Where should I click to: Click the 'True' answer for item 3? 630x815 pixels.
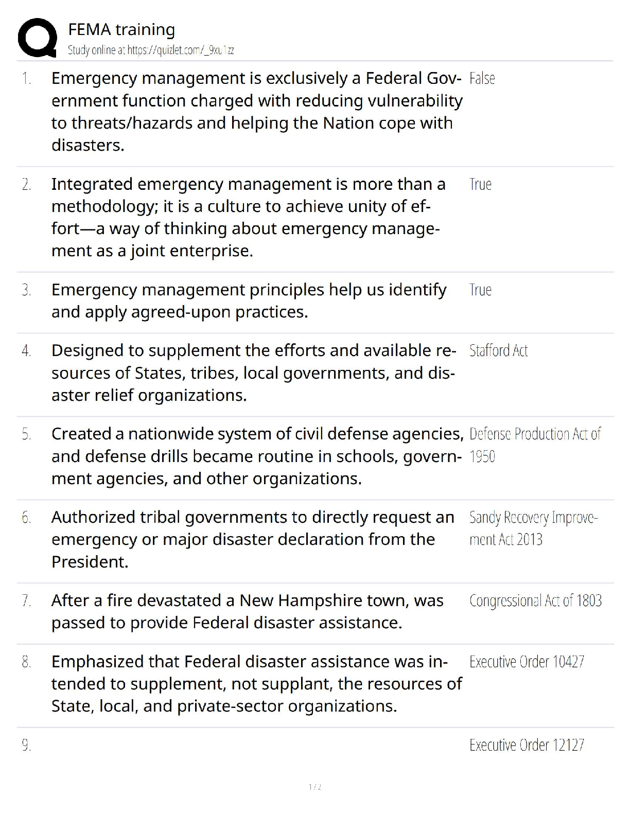coord(480,290)
